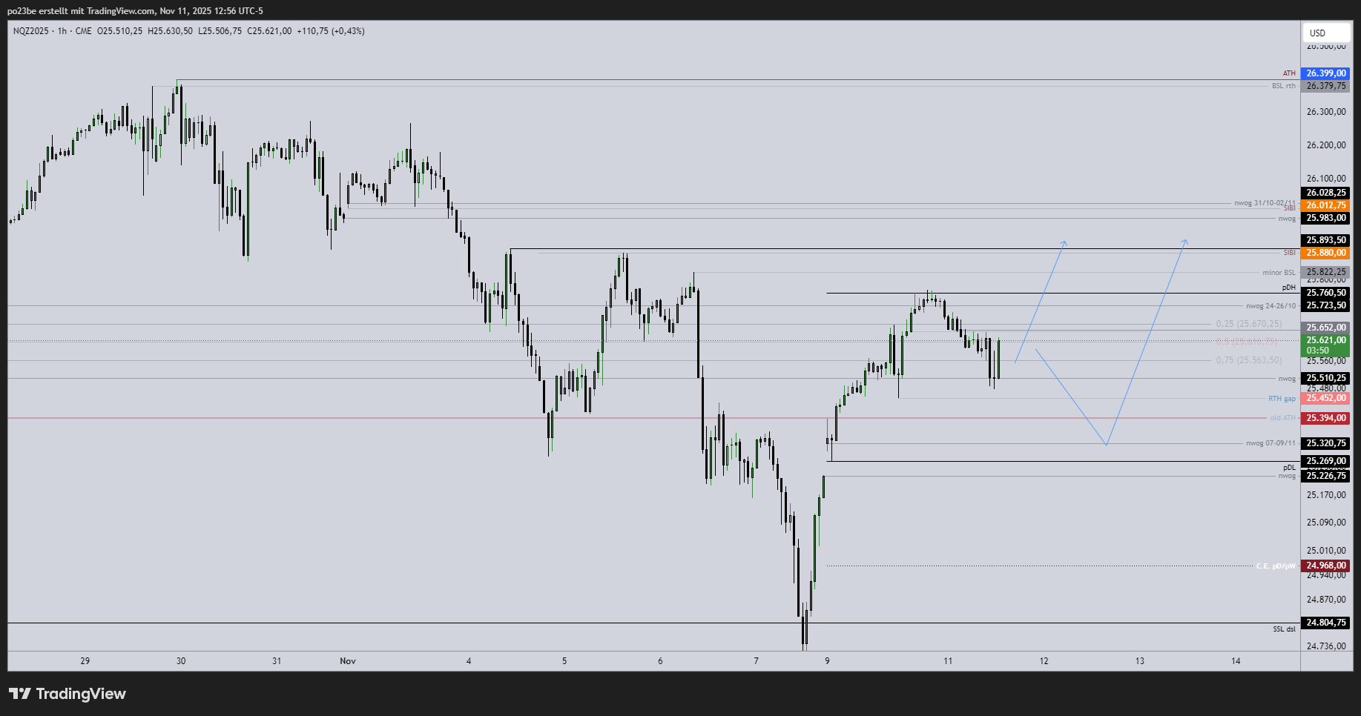This screenshot has width=1361, height=716.
Task: Select the orange SIBI 25.880,00 price tag
Action: click(x=1325, y=253)
